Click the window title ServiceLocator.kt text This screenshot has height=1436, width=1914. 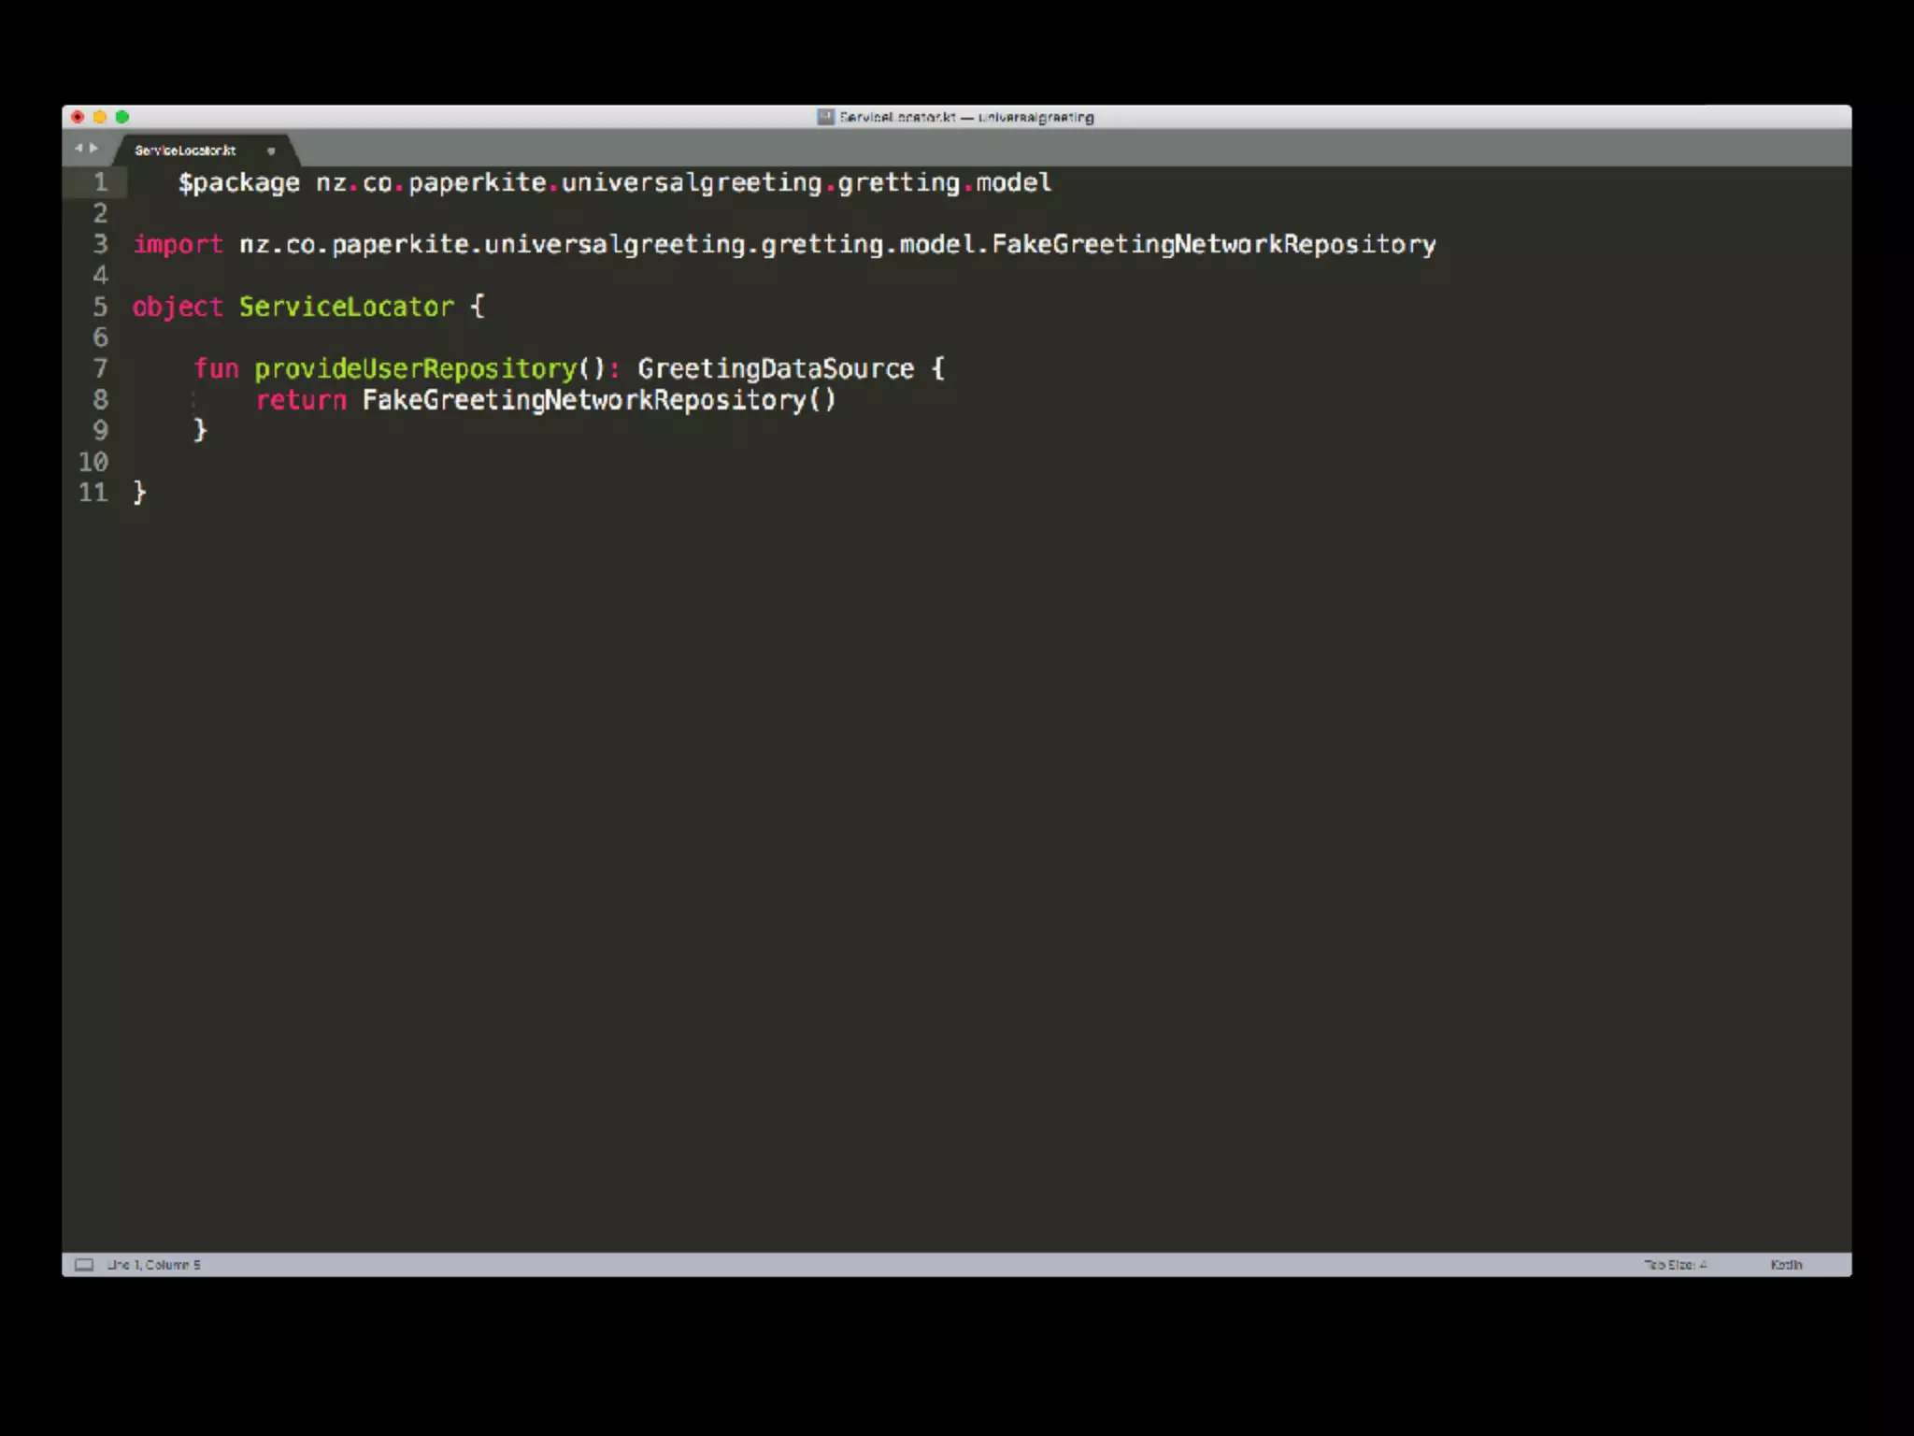tap(897, 117)
